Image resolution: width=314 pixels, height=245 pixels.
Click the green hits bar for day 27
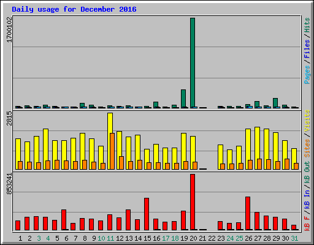click(x=257, y=105)
